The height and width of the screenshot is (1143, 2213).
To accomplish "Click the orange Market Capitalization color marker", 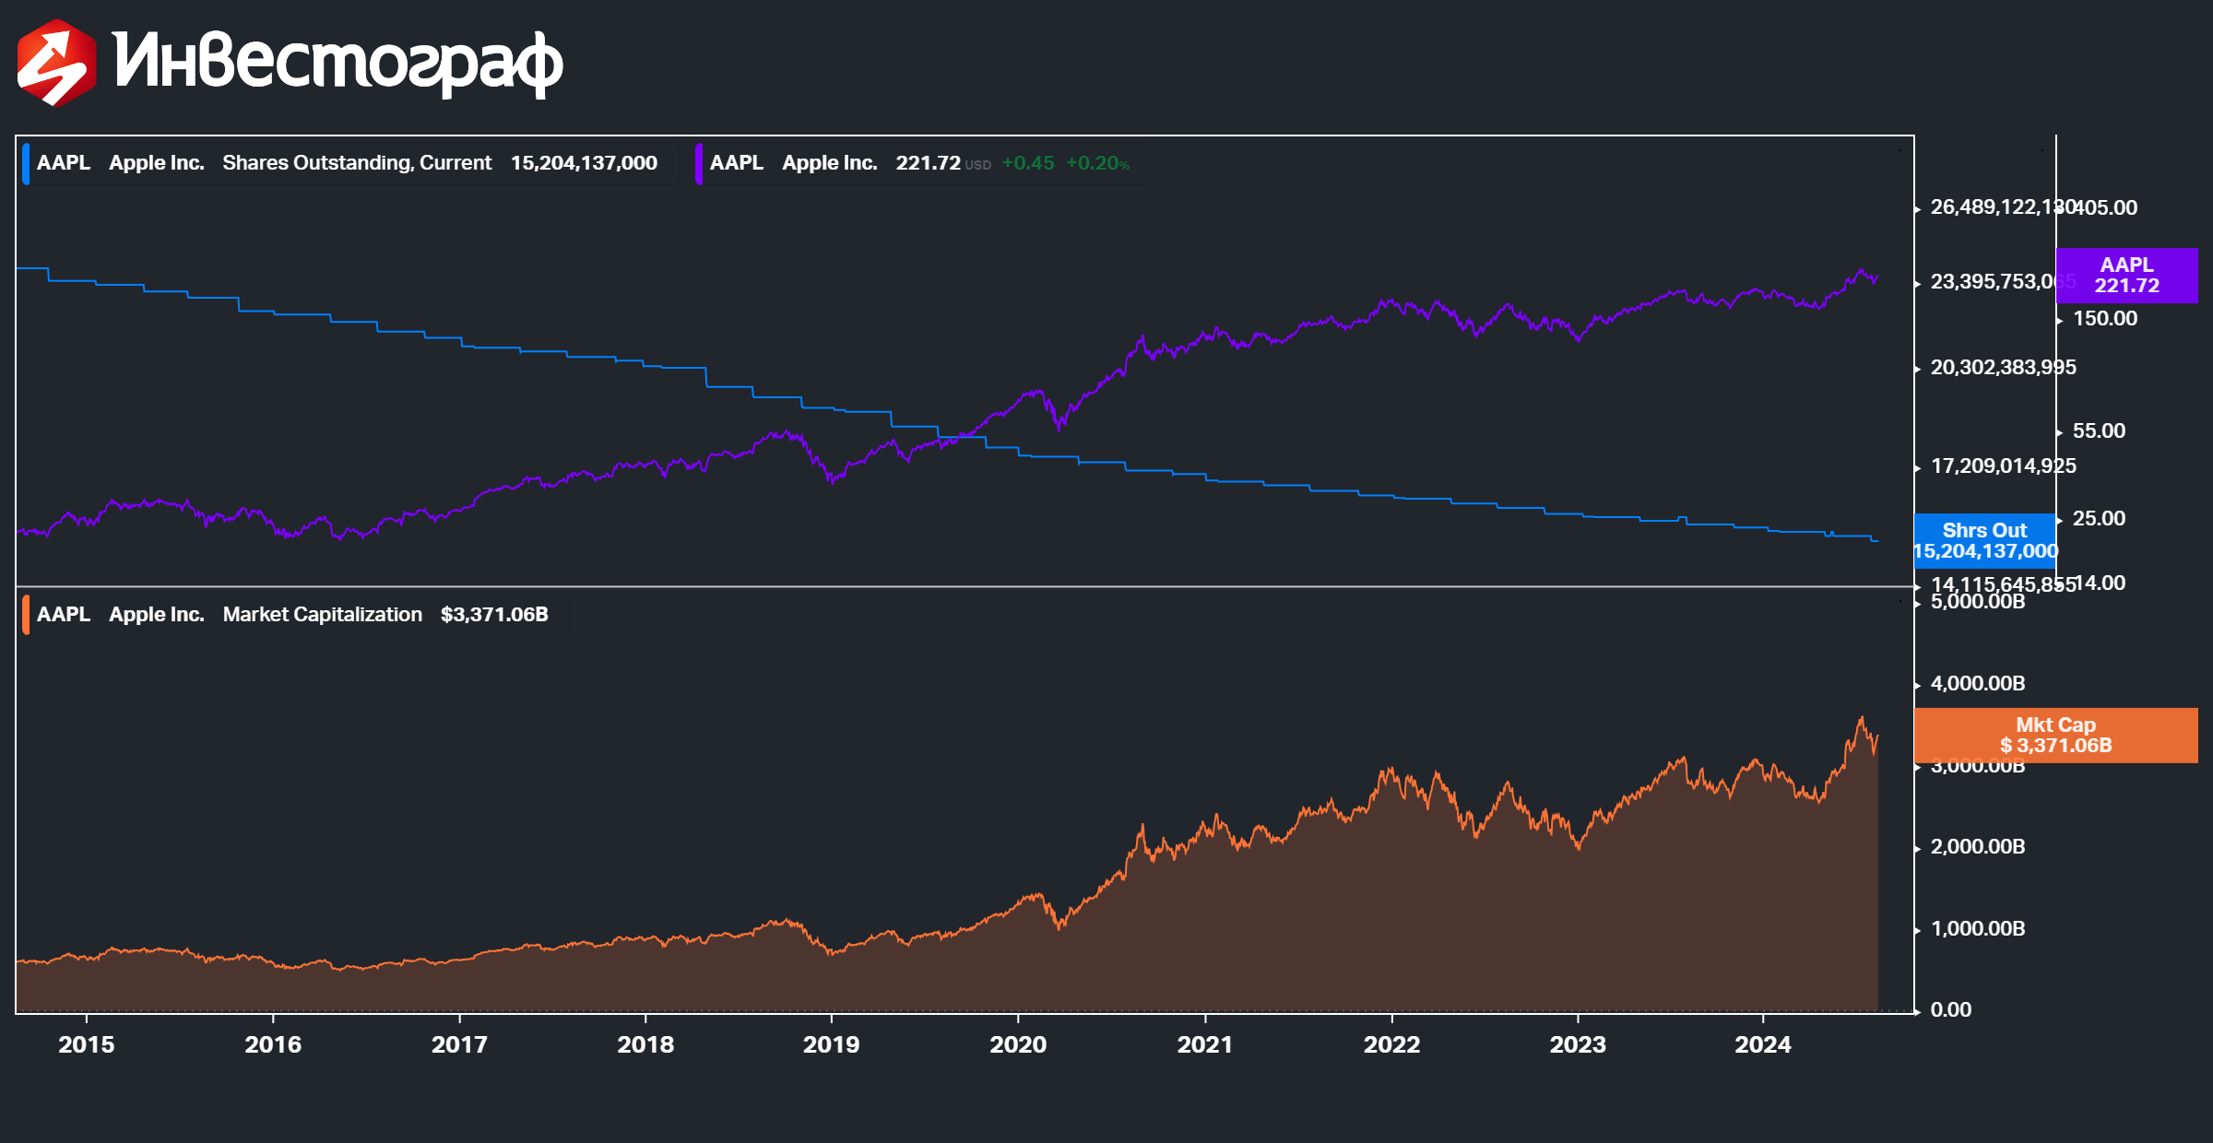I will point(26,615).
